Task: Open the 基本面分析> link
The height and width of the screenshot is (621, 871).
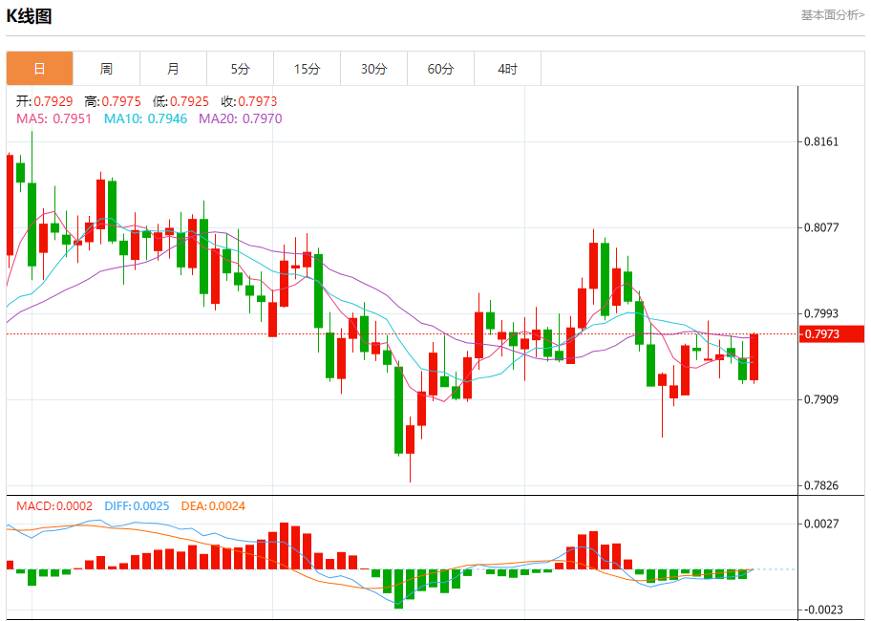Action: (832, 15)
